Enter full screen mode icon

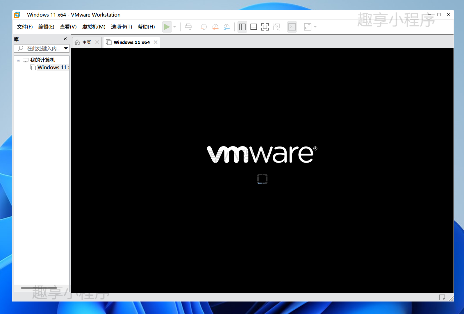(x=265, y=27)
